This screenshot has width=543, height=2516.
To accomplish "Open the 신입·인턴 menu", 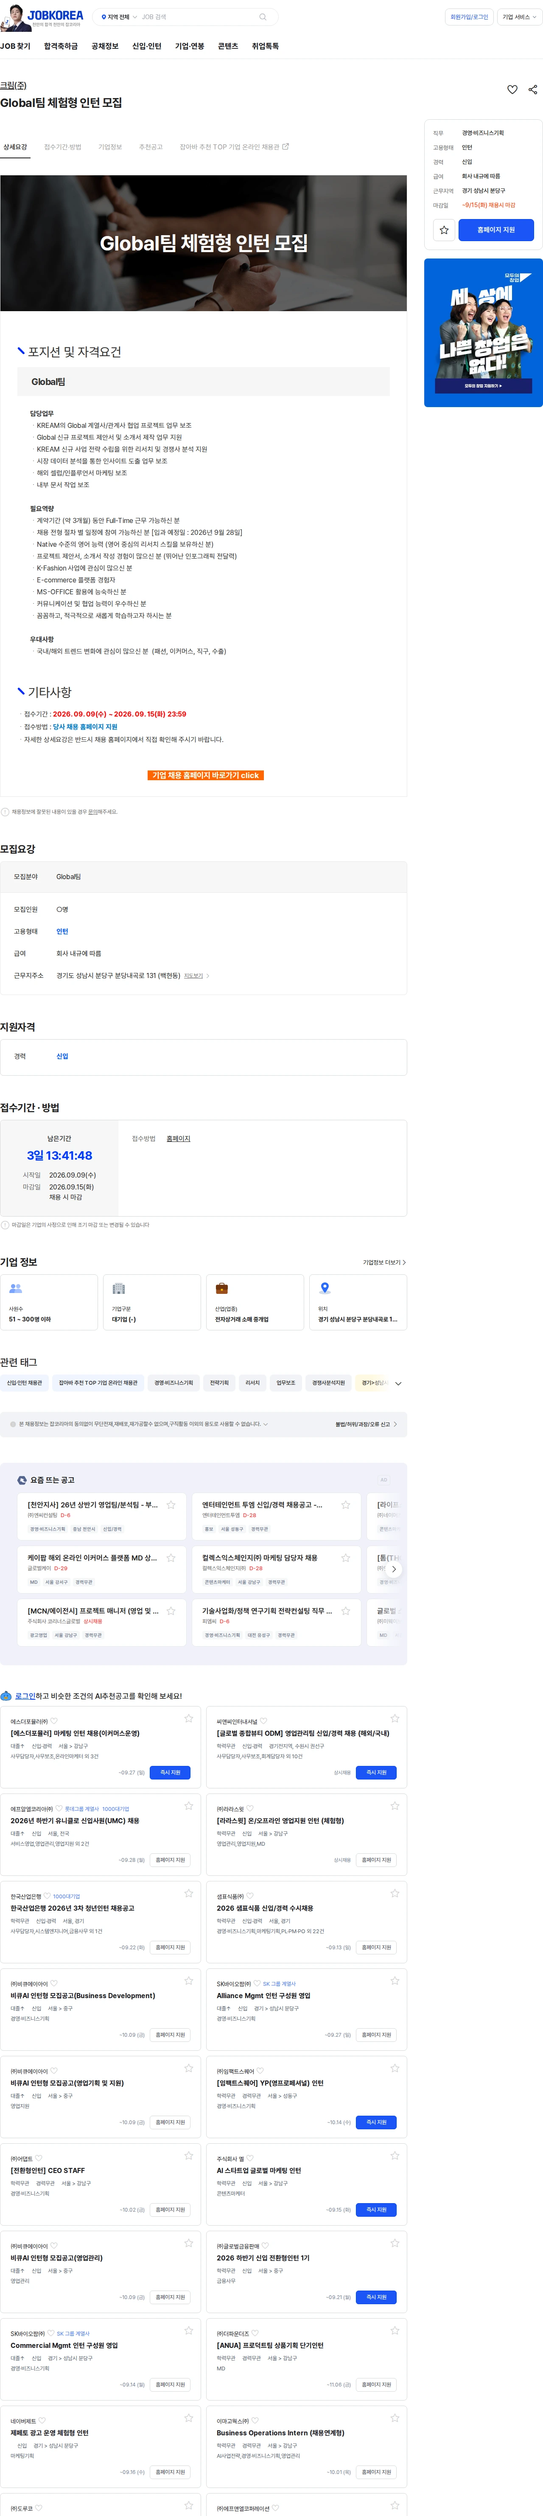I will click(146, 46).
